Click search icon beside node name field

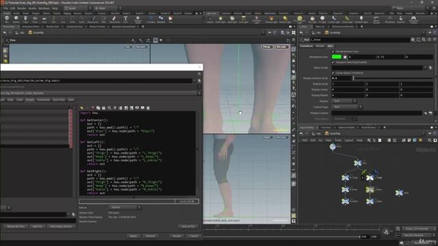coord(424,40)
